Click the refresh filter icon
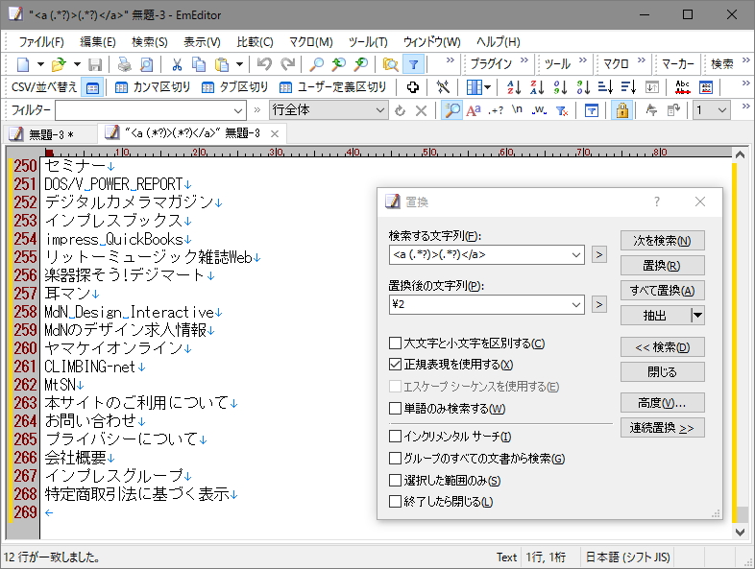Image resolution: width=755 pixels, height=569 pixels. pyautogui.click(x=400, y=110)
